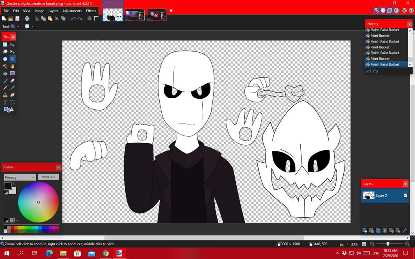Click the Copy toolbar icon
415x259 pixels.
(x=43, y=19)
